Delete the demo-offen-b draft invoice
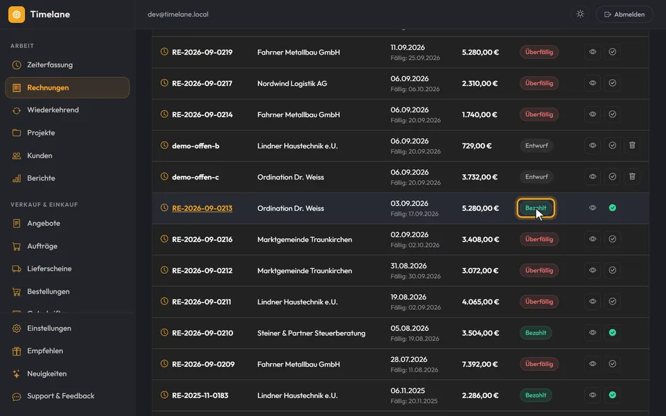Image resolution: width=666 pixels, height=416 pixels. (632, 145)
